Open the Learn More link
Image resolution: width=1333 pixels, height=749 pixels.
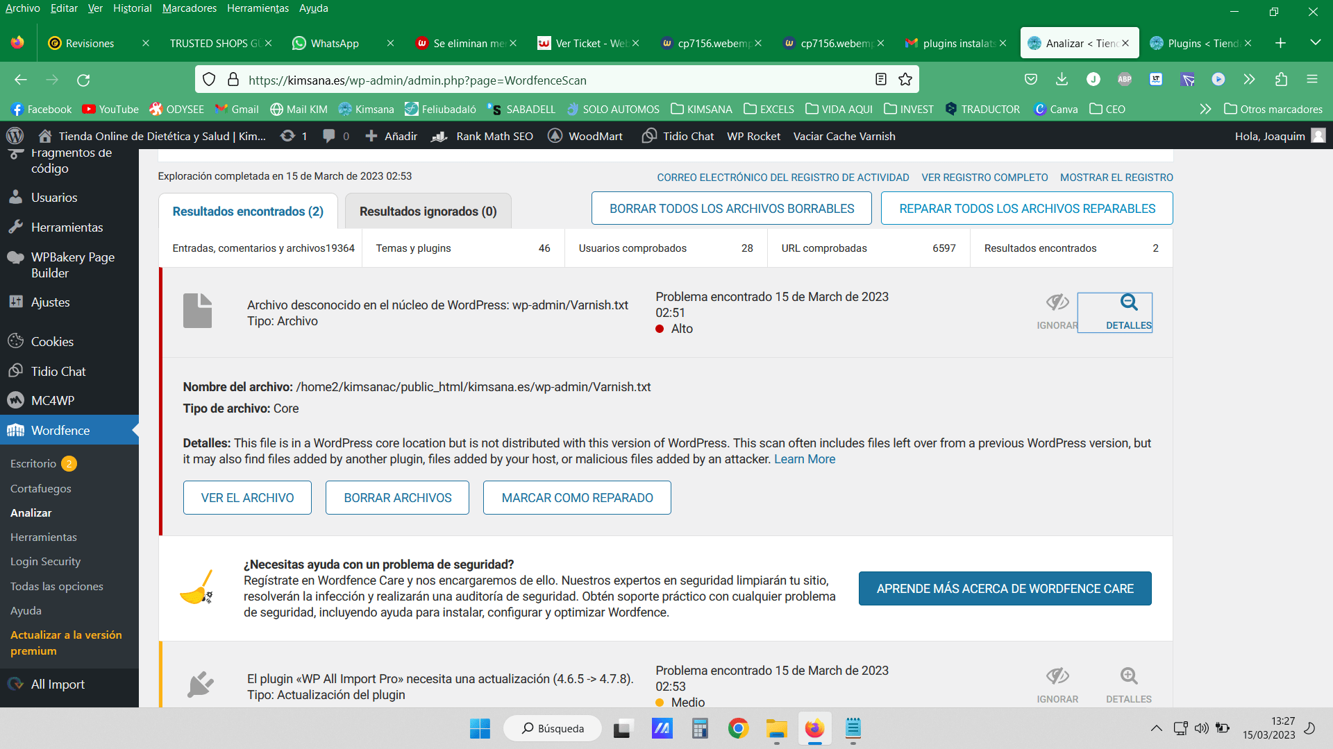point(805,459)
